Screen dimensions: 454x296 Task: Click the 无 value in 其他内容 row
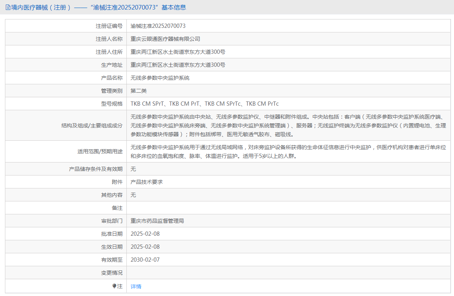tap(133, 195)
